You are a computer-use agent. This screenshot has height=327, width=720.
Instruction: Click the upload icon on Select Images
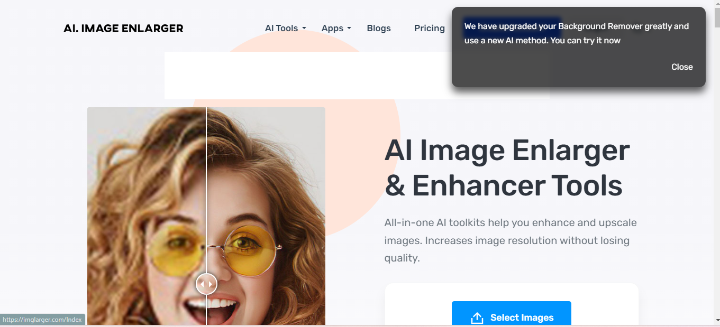click(477, 317)
